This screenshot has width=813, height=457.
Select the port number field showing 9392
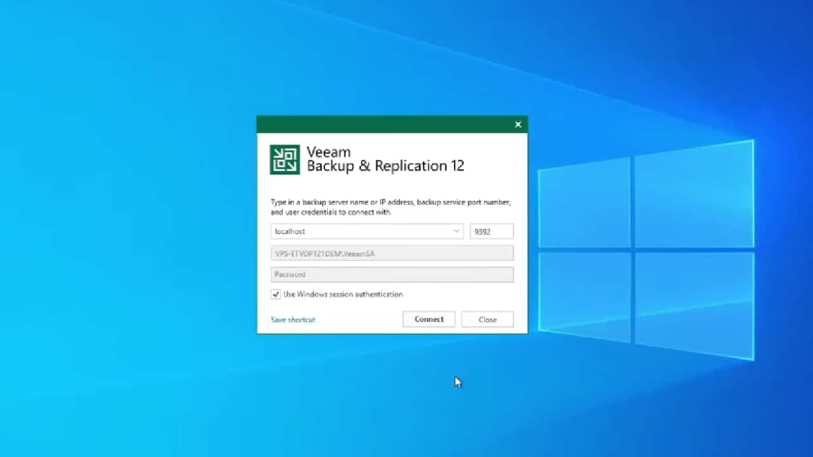pyautogui.click(x=491, y=232)
